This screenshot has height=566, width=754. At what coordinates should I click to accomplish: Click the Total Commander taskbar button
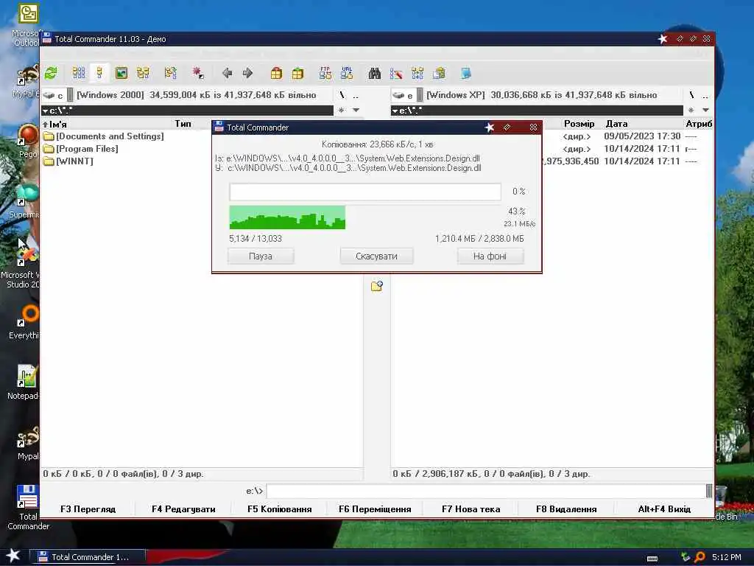tap(88, 557)
